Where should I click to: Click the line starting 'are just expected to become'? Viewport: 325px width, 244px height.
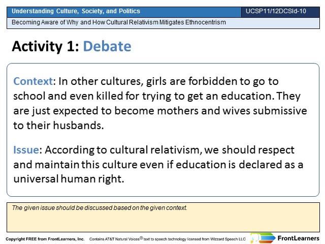(x=160, y=111)
